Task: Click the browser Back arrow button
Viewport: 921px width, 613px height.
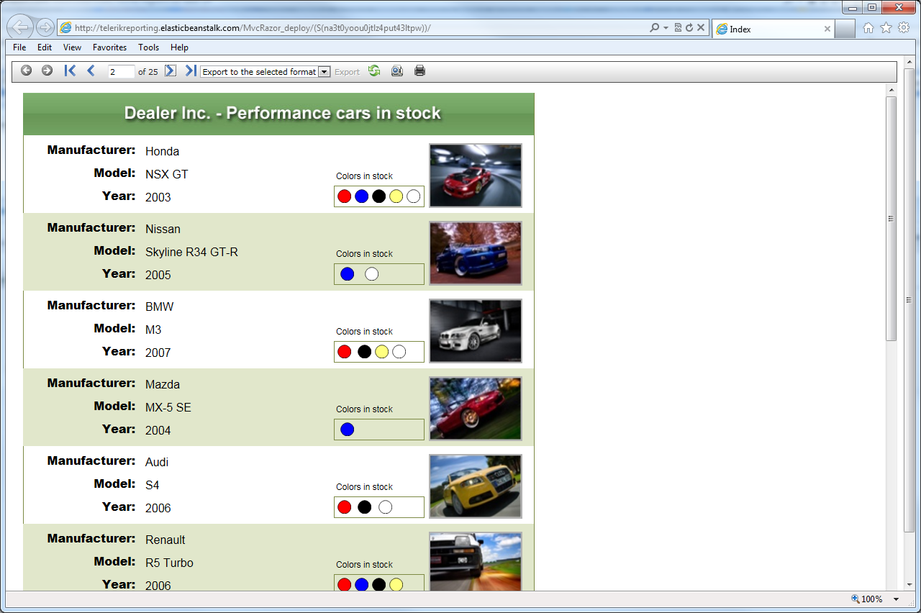Action: tap(20, 28)
